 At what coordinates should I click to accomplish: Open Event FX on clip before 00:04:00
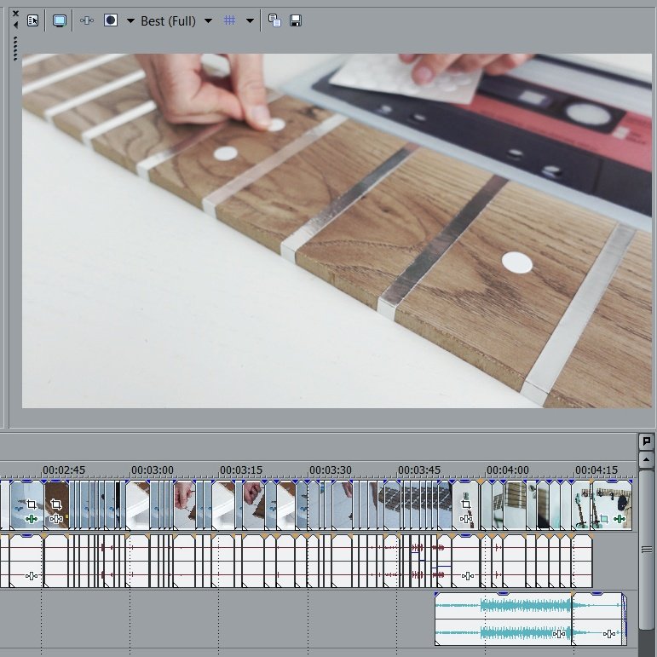pyautogui.click(x=466, y=519)
